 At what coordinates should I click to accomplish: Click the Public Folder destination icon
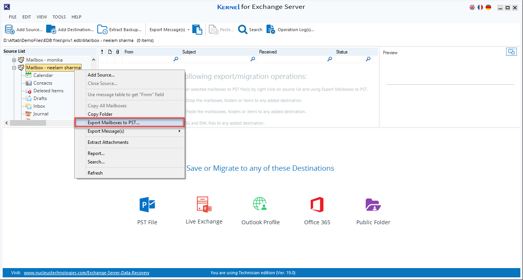[373, 205]
